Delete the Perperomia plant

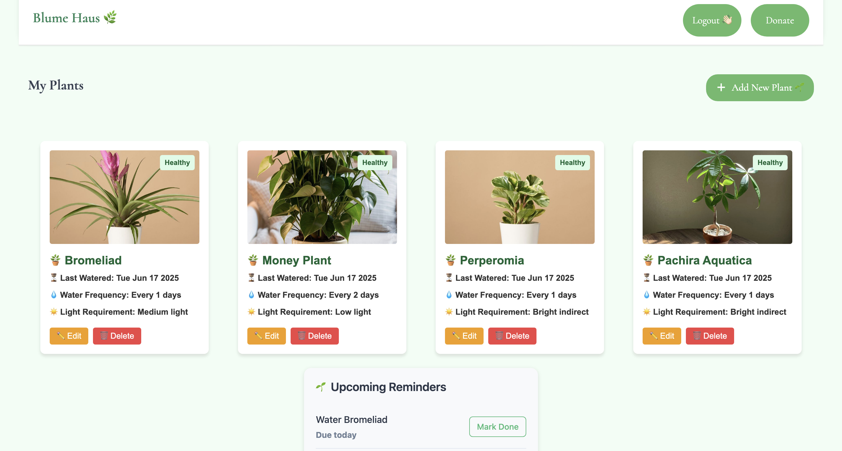point(512,336)
